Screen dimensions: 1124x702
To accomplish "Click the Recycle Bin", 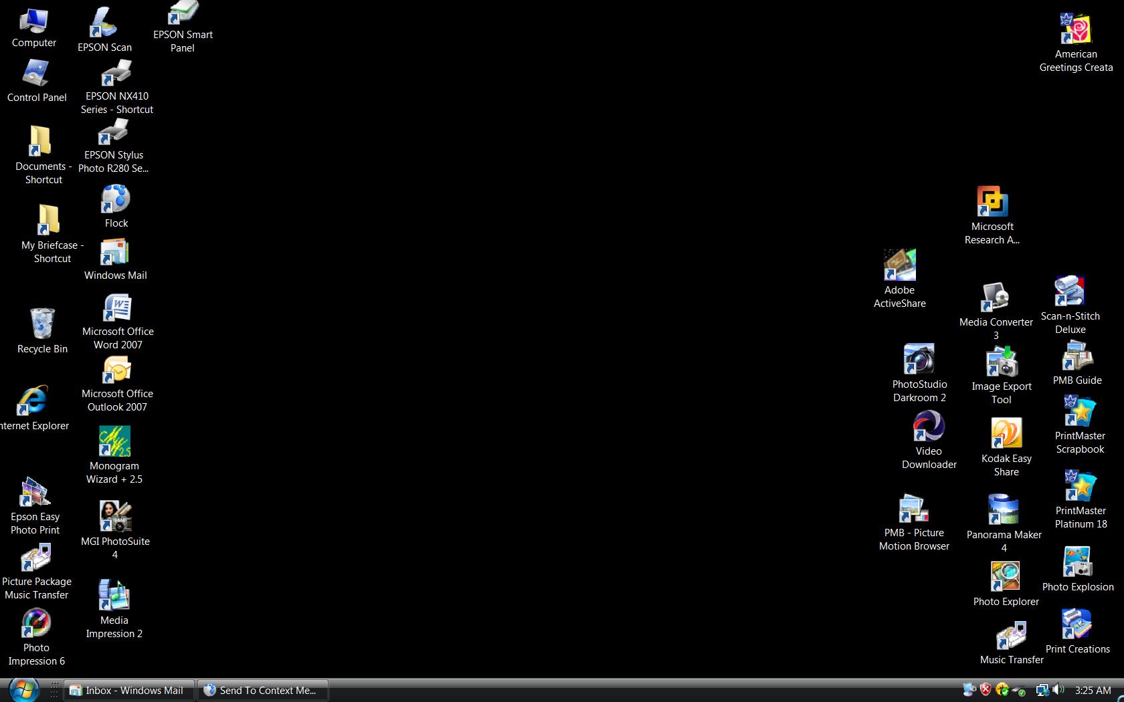I will point(41,324).
